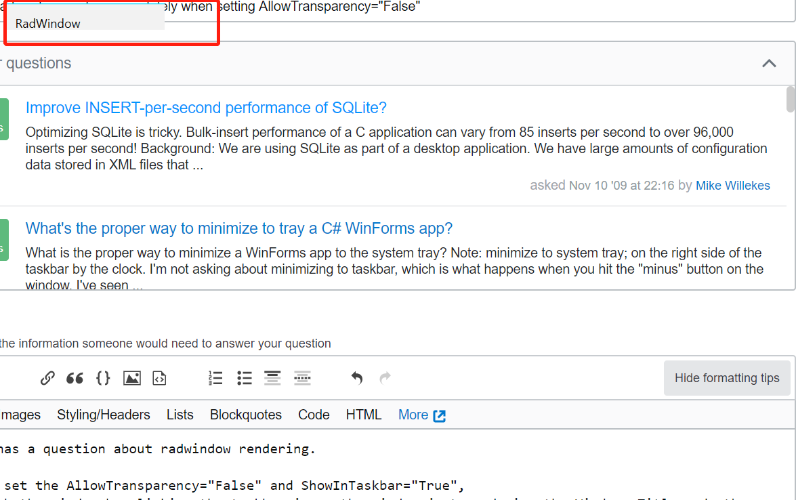Insert a code sample with the braces icon
The height and width of the screenshot is (500, 796).
point(103,378)
